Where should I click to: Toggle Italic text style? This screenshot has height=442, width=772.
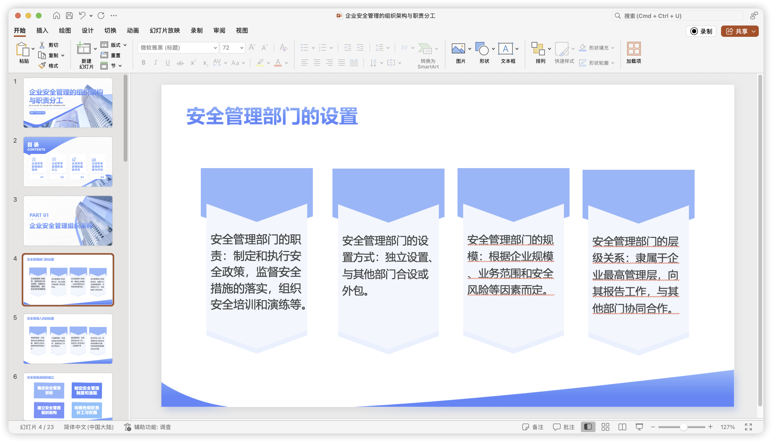click(156, 63)
